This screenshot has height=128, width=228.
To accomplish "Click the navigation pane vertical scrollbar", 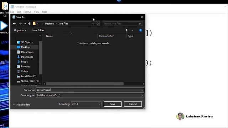I will coord(40,58).
